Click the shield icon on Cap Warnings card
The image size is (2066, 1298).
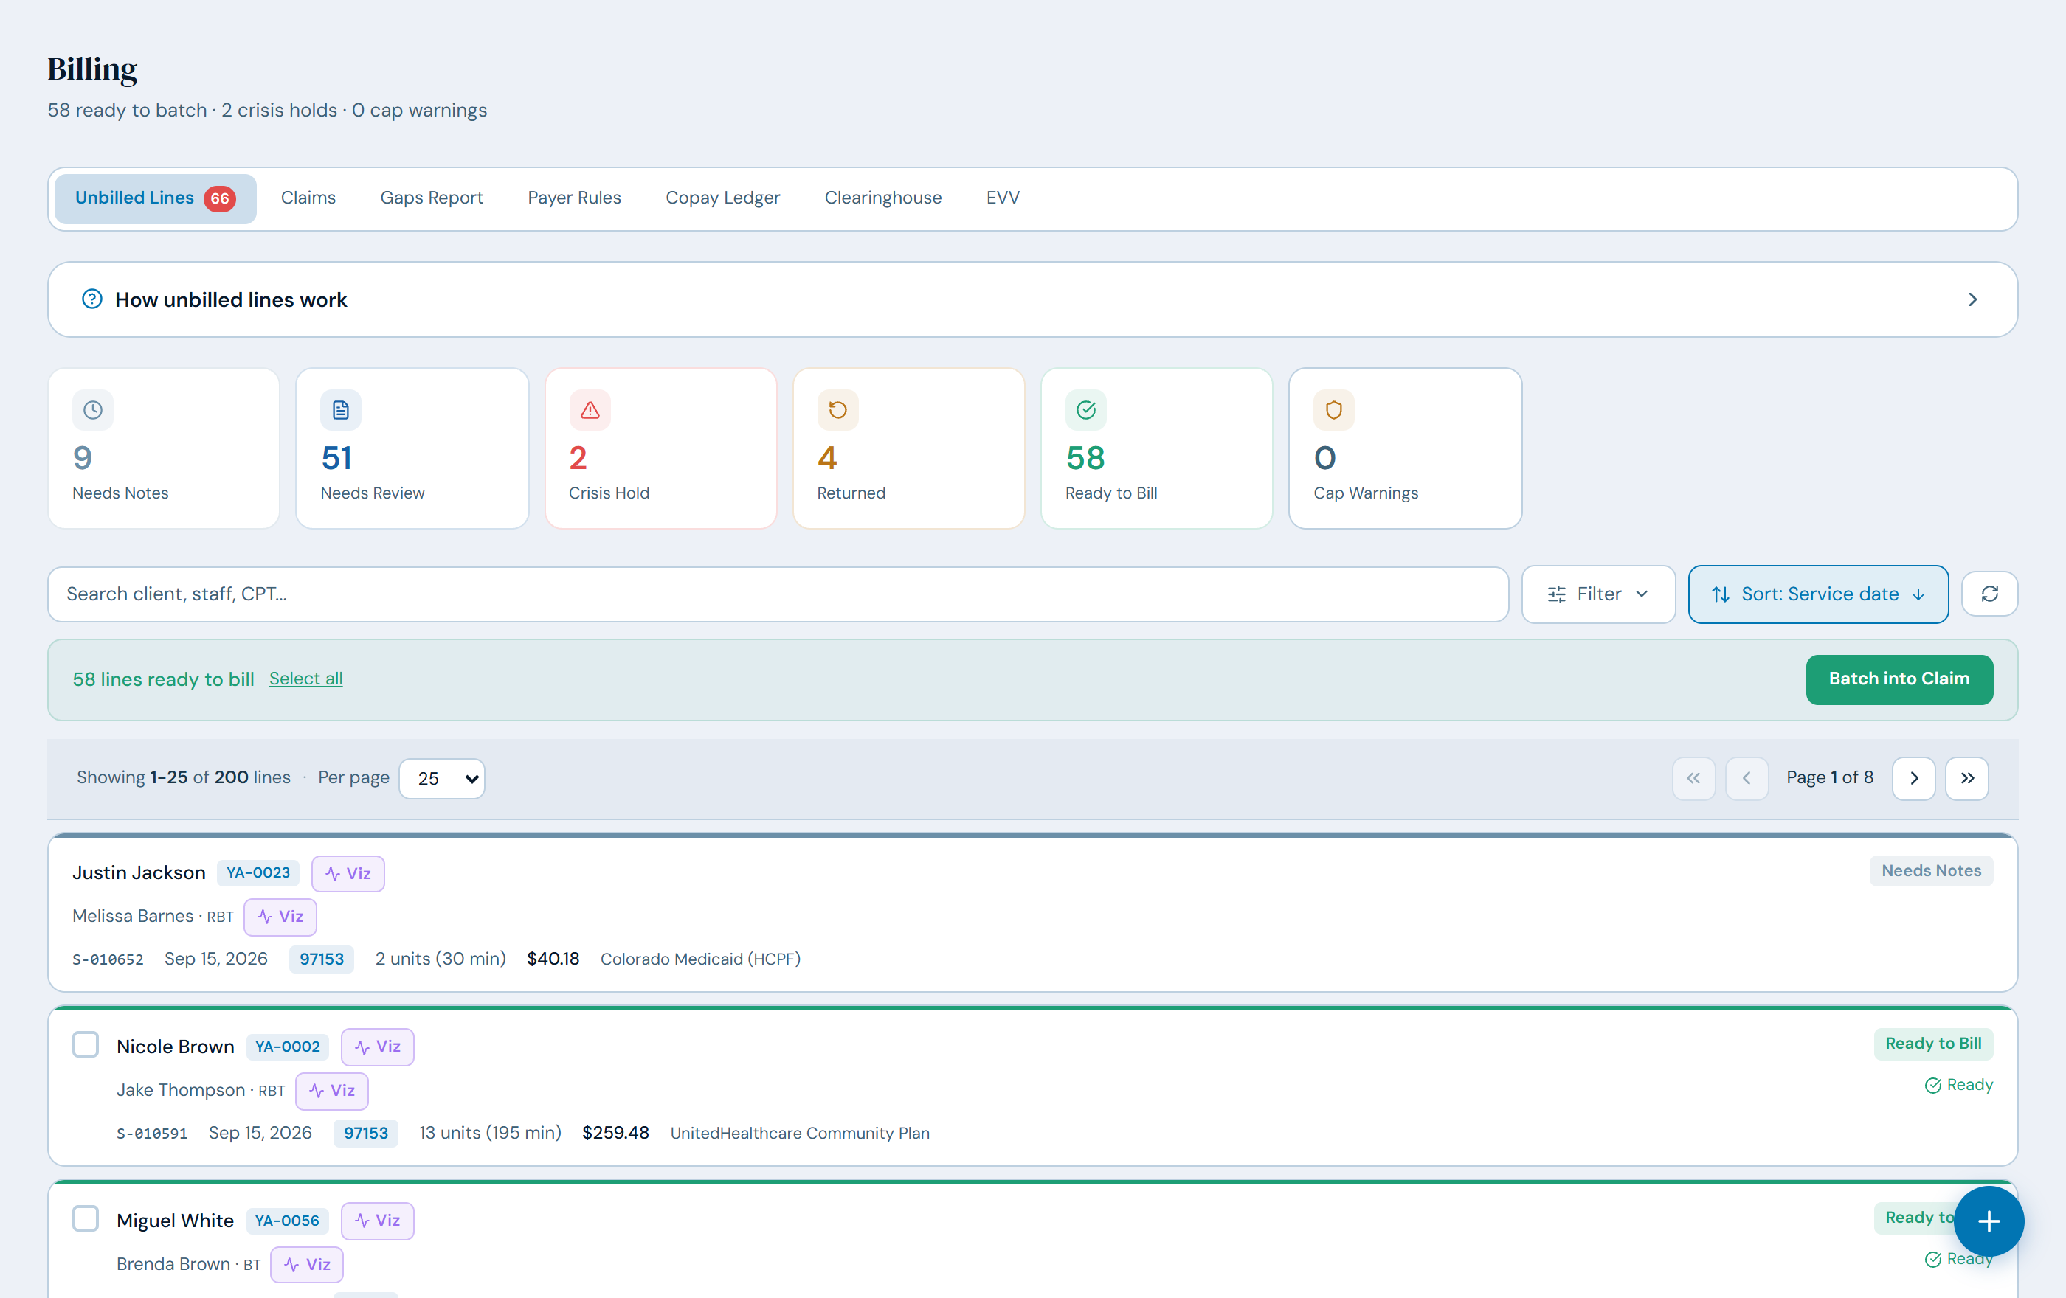tap(1333, 410)
